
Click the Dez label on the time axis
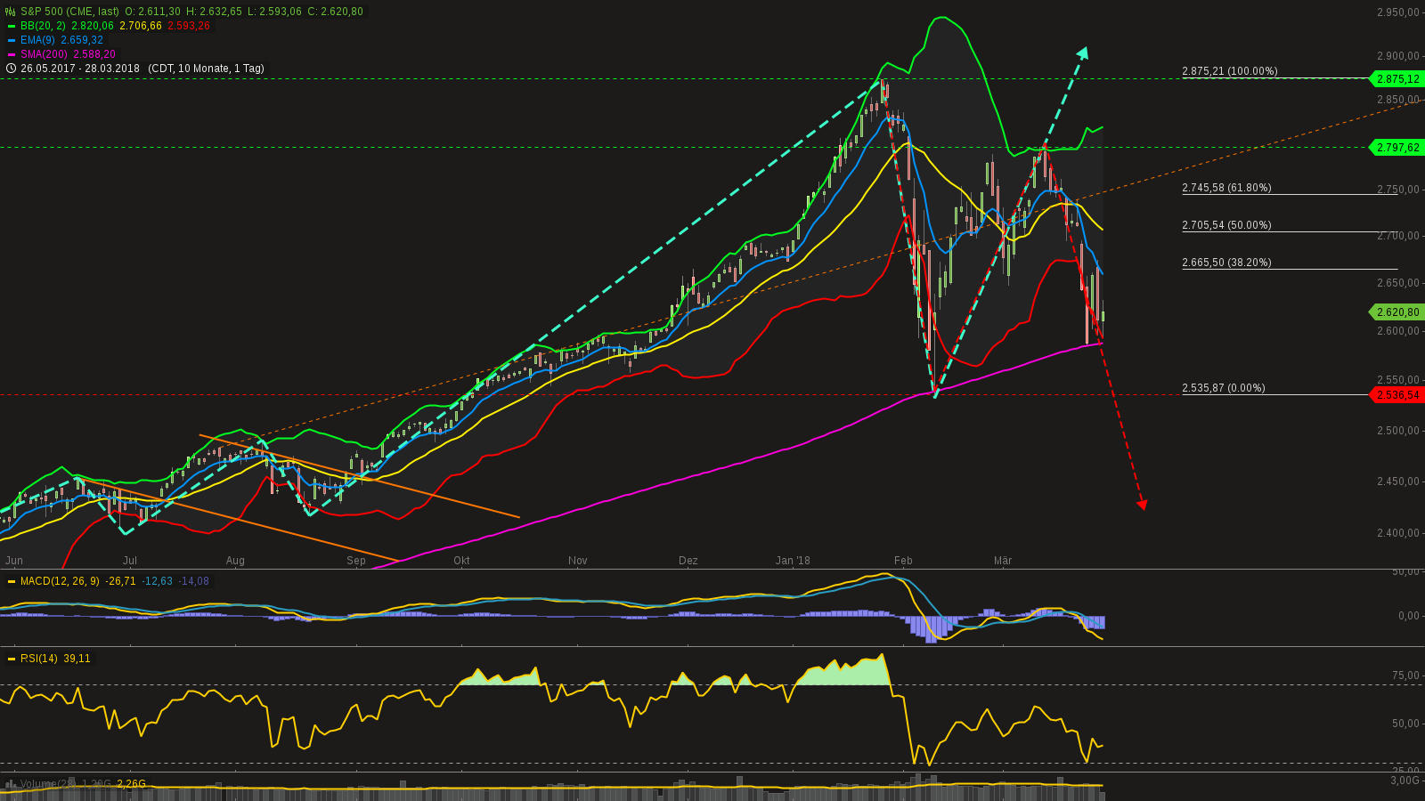[688, 561]
